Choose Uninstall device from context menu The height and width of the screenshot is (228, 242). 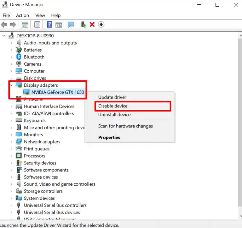click(130, 115)
